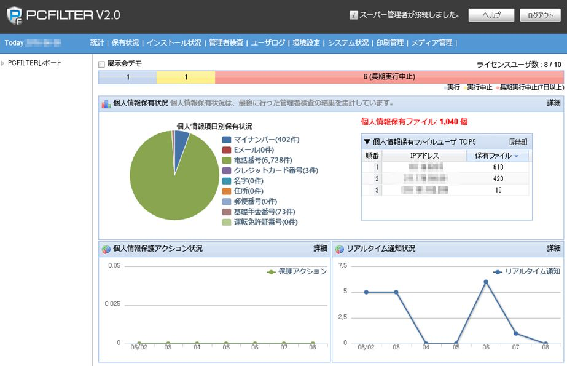The width and height of the screenshot is (567, 366).
Task: Click the bar chart icon in 個人情報保有状況 header
Action: click(x=106, y=104)
